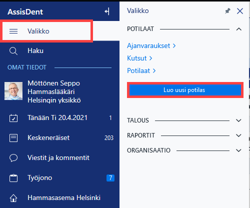
Task: Open the Kutsut link
Action: tap(139, 58)
